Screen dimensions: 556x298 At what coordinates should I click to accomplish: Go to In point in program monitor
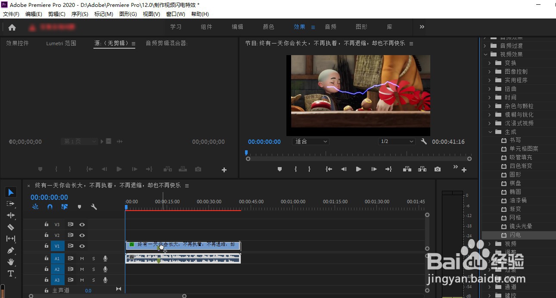coord(329,169)
